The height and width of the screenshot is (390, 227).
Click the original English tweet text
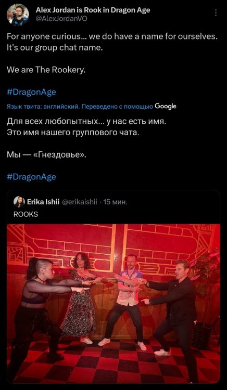click(x=112, y=54)
